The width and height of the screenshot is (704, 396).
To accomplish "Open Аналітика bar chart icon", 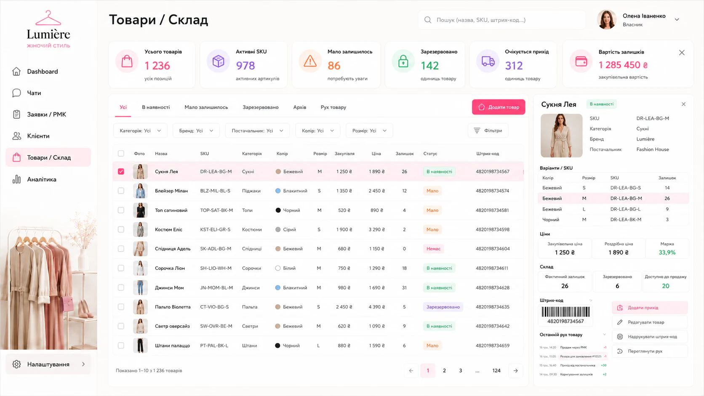I will [16, 179].
